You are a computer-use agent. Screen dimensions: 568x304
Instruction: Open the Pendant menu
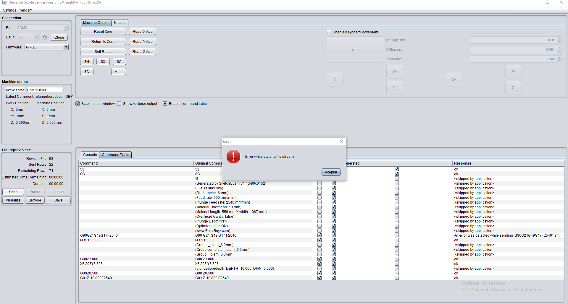(25, 10)
